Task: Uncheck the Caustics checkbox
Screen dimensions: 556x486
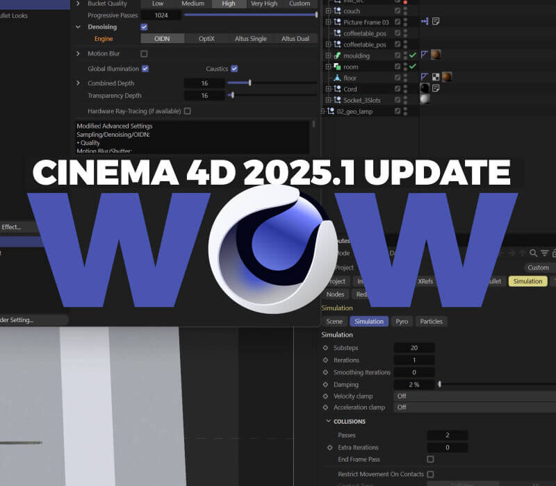Action: tap(234, 69)
